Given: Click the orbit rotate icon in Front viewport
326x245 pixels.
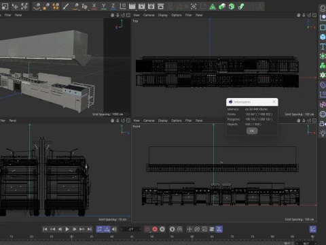Looking at the screenshot, I should 309,120.
